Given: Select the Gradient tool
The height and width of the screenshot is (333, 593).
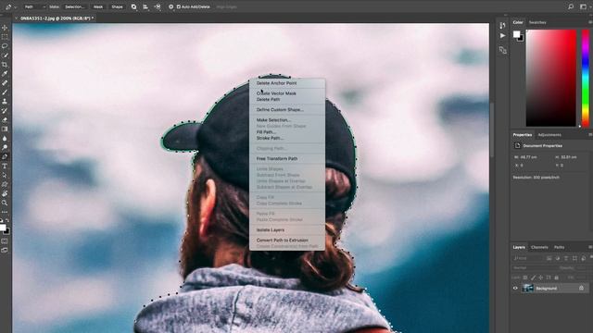Looking at the screenshot, I should pos(5,129).
